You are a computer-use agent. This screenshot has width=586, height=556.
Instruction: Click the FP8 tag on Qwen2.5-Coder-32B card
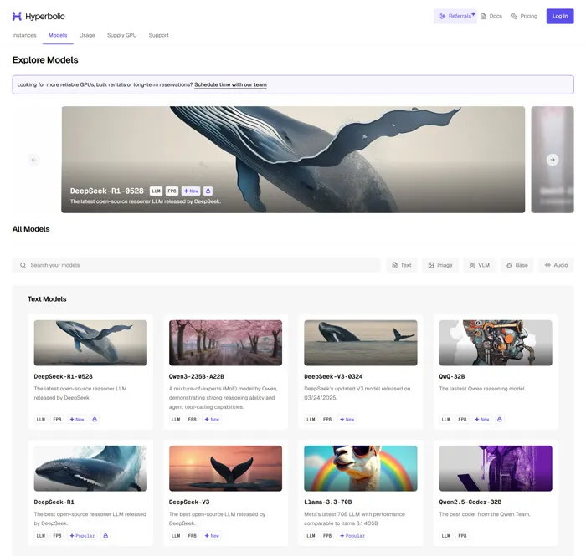click(x=462, y=536)
